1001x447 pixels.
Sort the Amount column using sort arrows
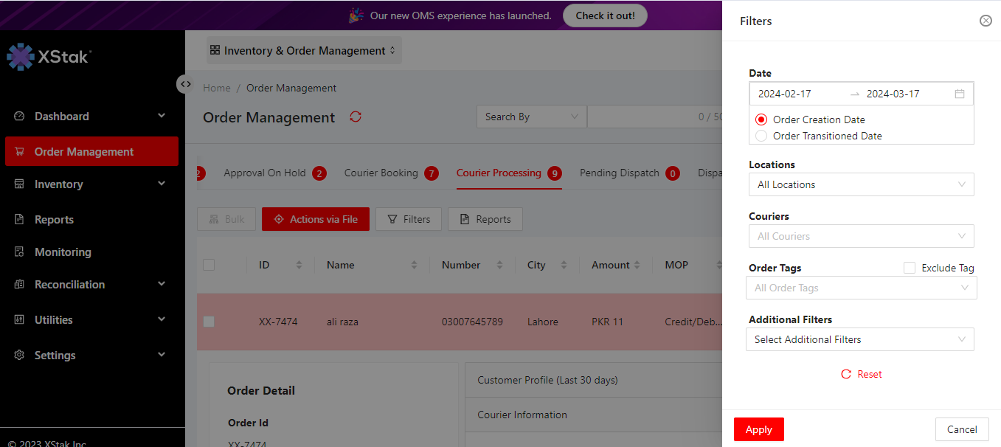point(637,265)
